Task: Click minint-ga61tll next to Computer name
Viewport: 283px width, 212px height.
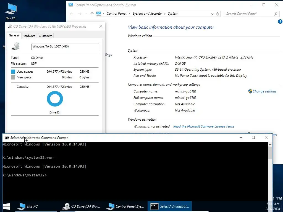Action: click(x=185, y=91)
